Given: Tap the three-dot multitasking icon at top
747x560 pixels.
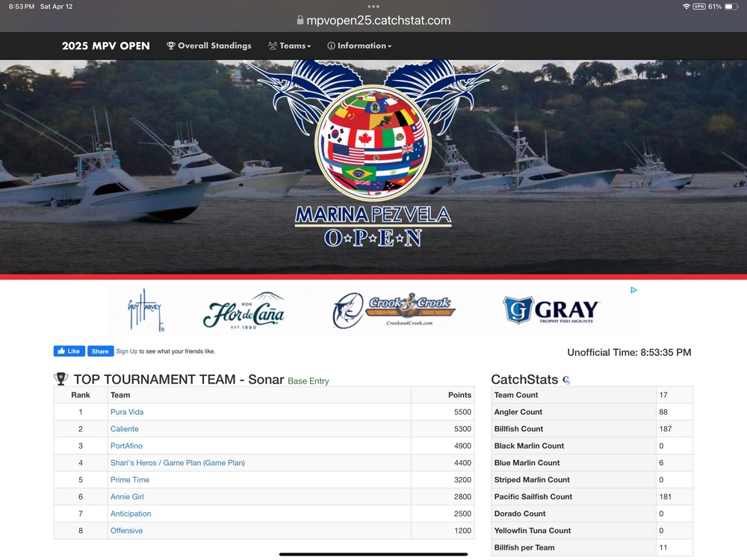Looking at the screenshot, I should (373, 6).
